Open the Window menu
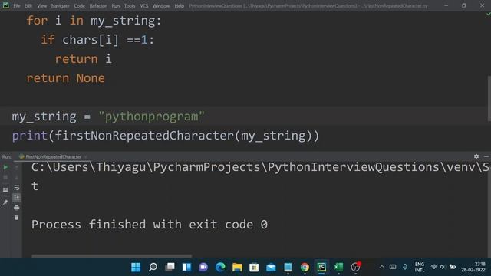 point(161,6)
